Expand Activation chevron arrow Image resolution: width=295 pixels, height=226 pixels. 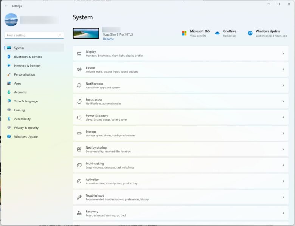click(x=283, y=181)
